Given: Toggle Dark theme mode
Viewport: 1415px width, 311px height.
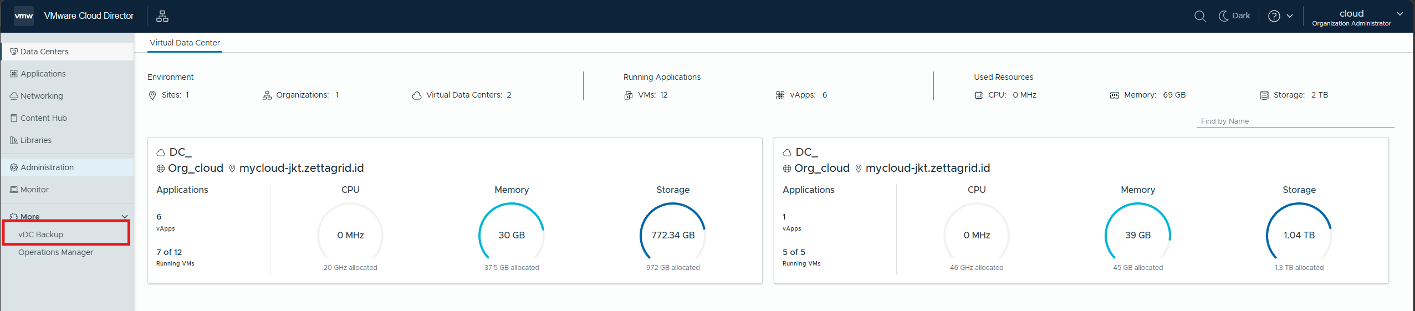Looking at the screenshot, I should coord(1234,16).
